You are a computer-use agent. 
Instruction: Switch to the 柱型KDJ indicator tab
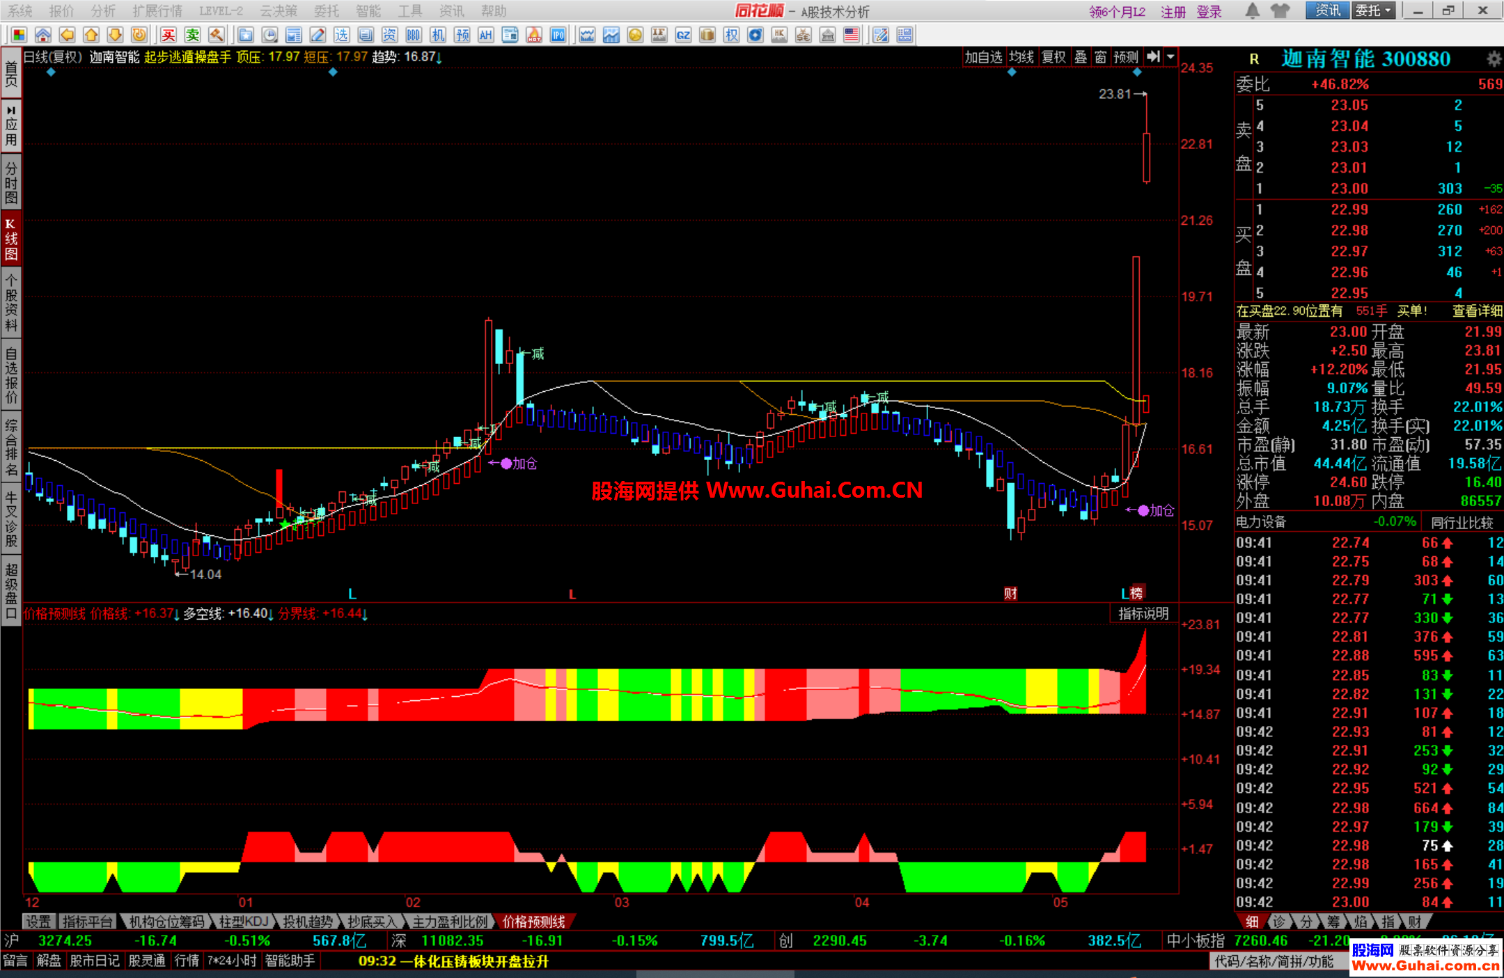[x=244, y=922]
